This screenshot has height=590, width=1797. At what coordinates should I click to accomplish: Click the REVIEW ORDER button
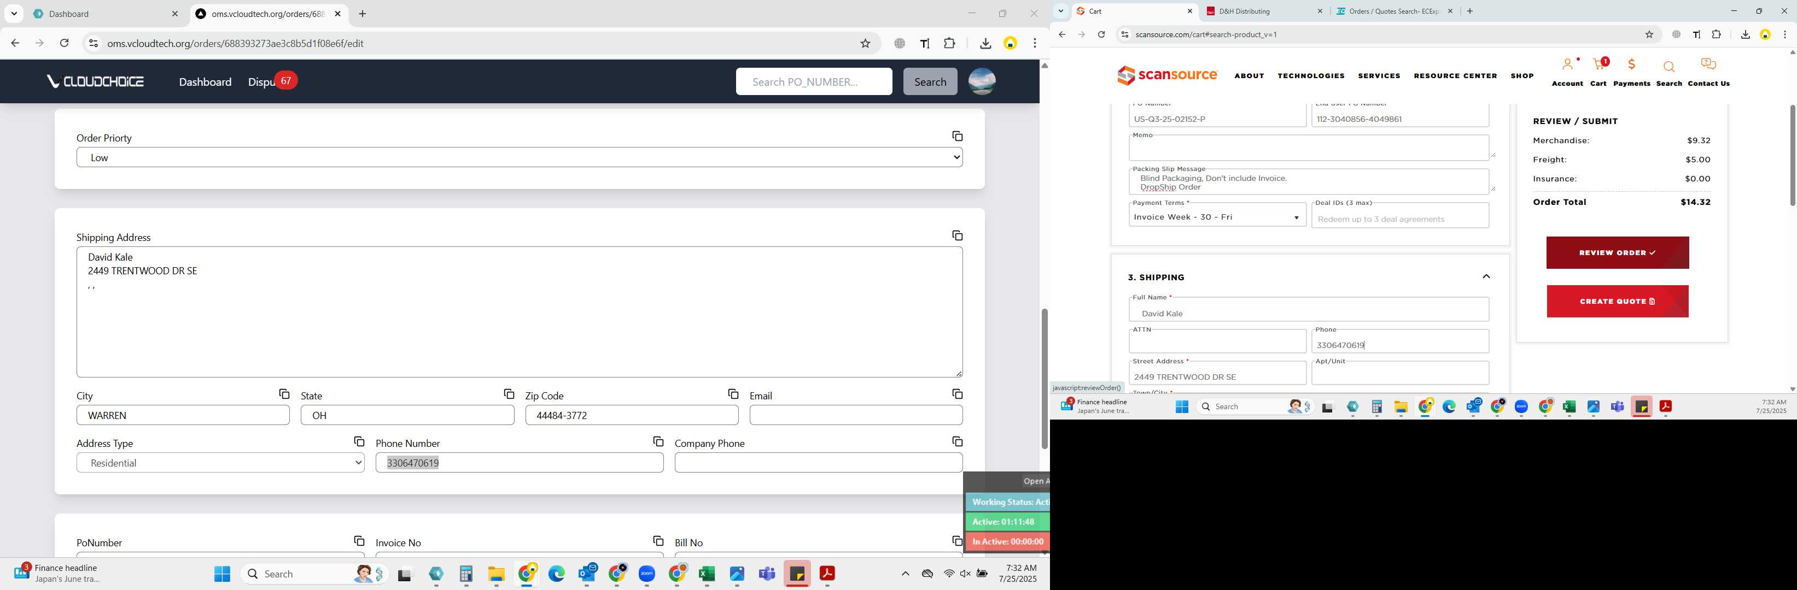[x=1617, y=252]
